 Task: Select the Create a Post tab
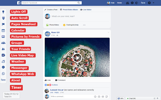click(x=51, y=10)
